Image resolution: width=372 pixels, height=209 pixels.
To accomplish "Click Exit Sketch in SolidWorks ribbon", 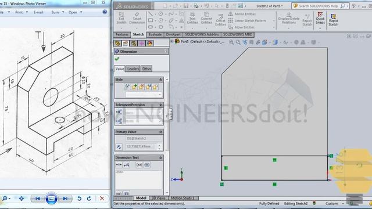I will (x=121, y=18).
